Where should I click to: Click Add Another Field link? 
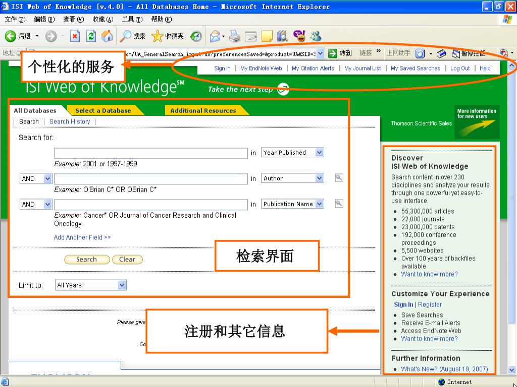(x=82, y=237)
